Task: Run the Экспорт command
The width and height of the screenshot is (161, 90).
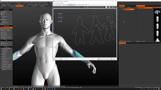Action: click(x=6, y=56)
